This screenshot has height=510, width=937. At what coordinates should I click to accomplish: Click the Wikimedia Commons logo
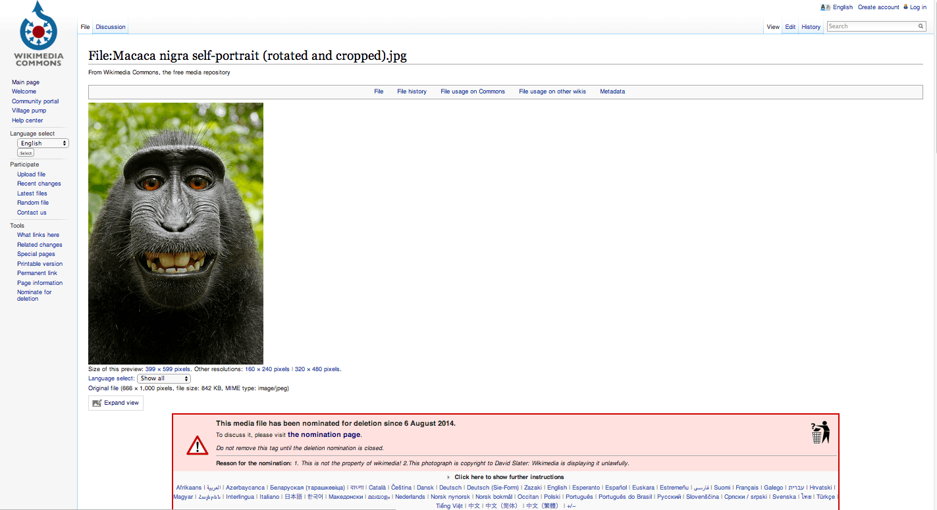(38, 34)
